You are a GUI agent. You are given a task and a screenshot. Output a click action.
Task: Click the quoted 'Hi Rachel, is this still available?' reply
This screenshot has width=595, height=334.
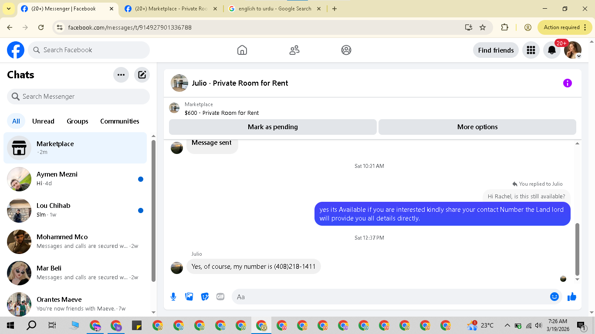pyautogui.click(x=526, y=196)
